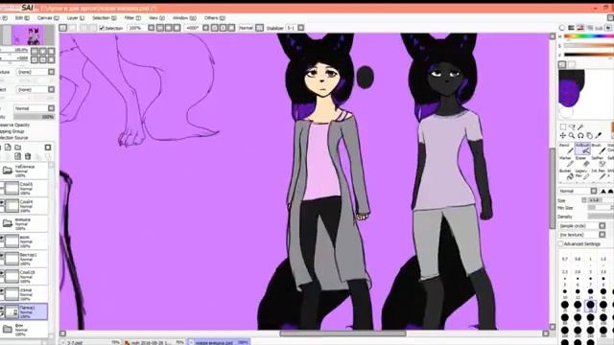The height and width of the screenshot is (345, 614).
Task: Select the AirBrush tool
Action: [x=582, y=149]
